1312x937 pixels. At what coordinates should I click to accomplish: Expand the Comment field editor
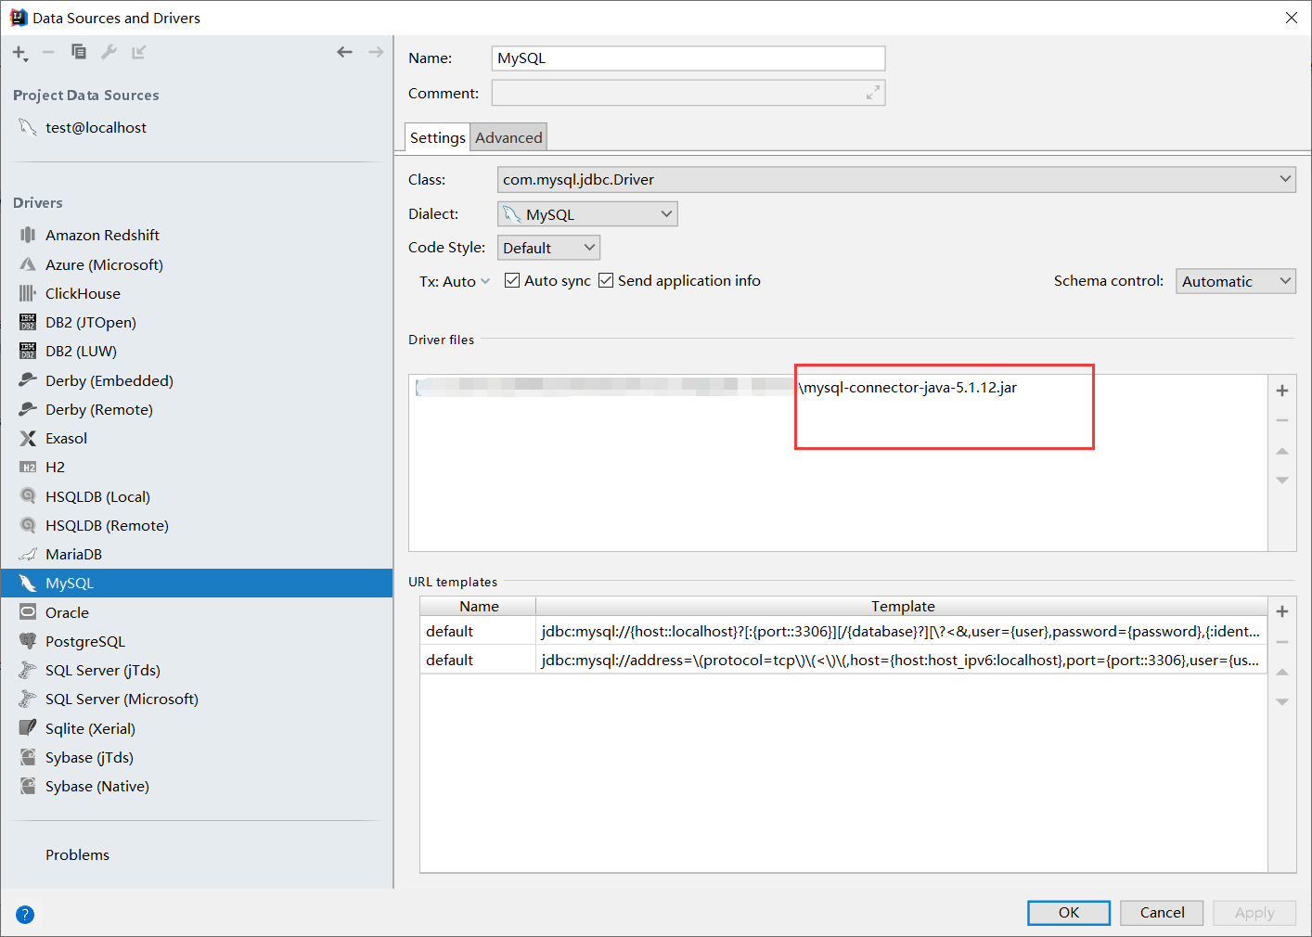(873, 93)
